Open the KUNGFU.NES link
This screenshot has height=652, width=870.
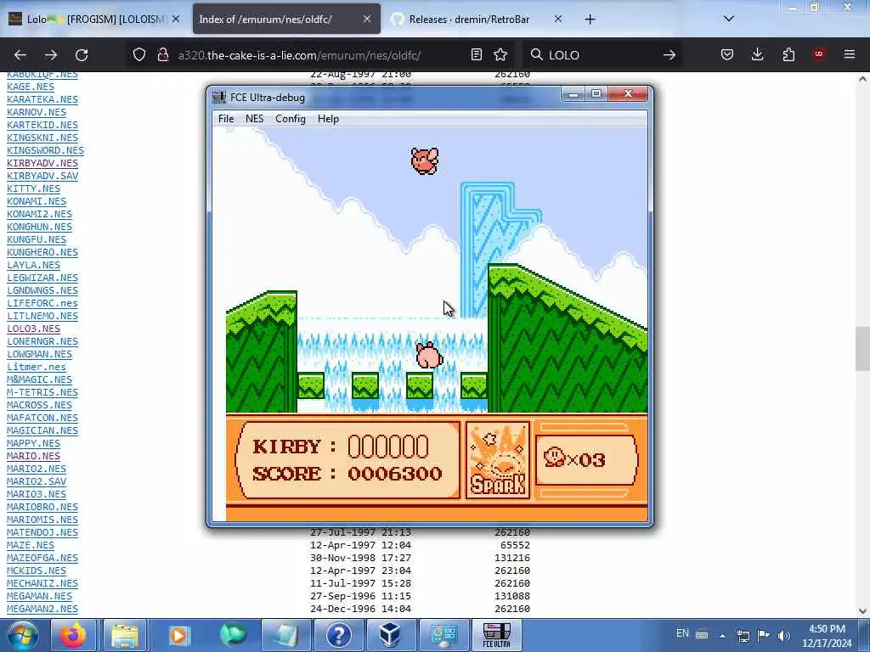(x=36, y=239)
